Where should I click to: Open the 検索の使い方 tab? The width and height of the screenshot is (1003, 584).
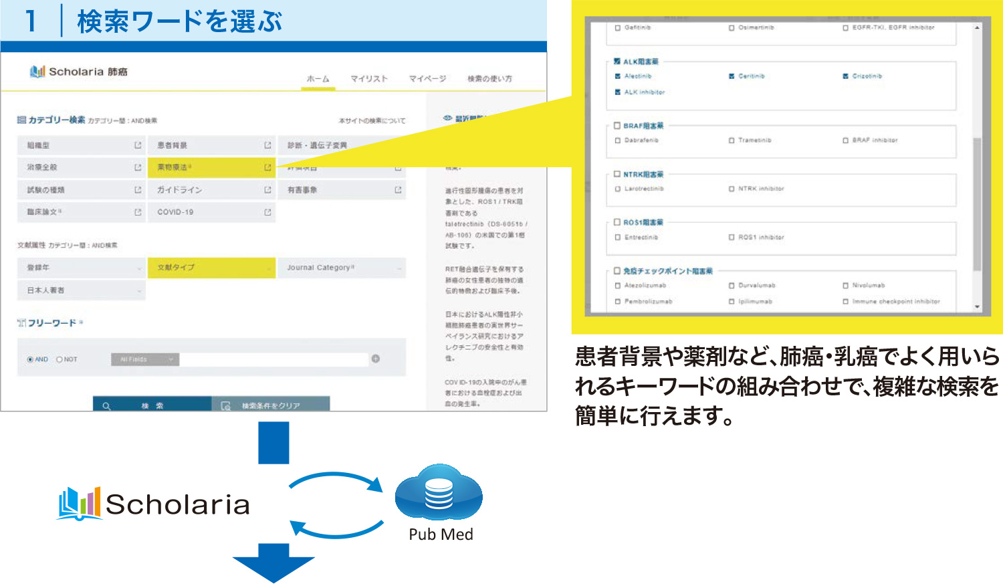coord(489,79)
